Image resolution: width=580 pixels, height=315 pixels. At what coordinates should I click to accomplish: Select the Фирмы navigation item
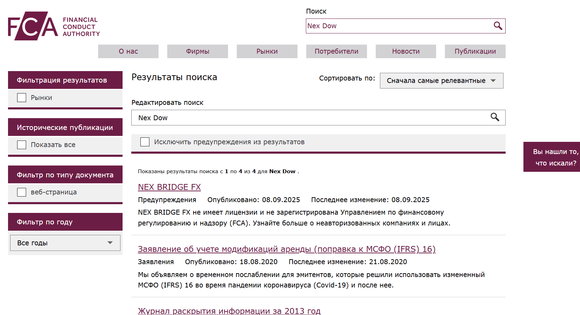click(x=197, y=51)
